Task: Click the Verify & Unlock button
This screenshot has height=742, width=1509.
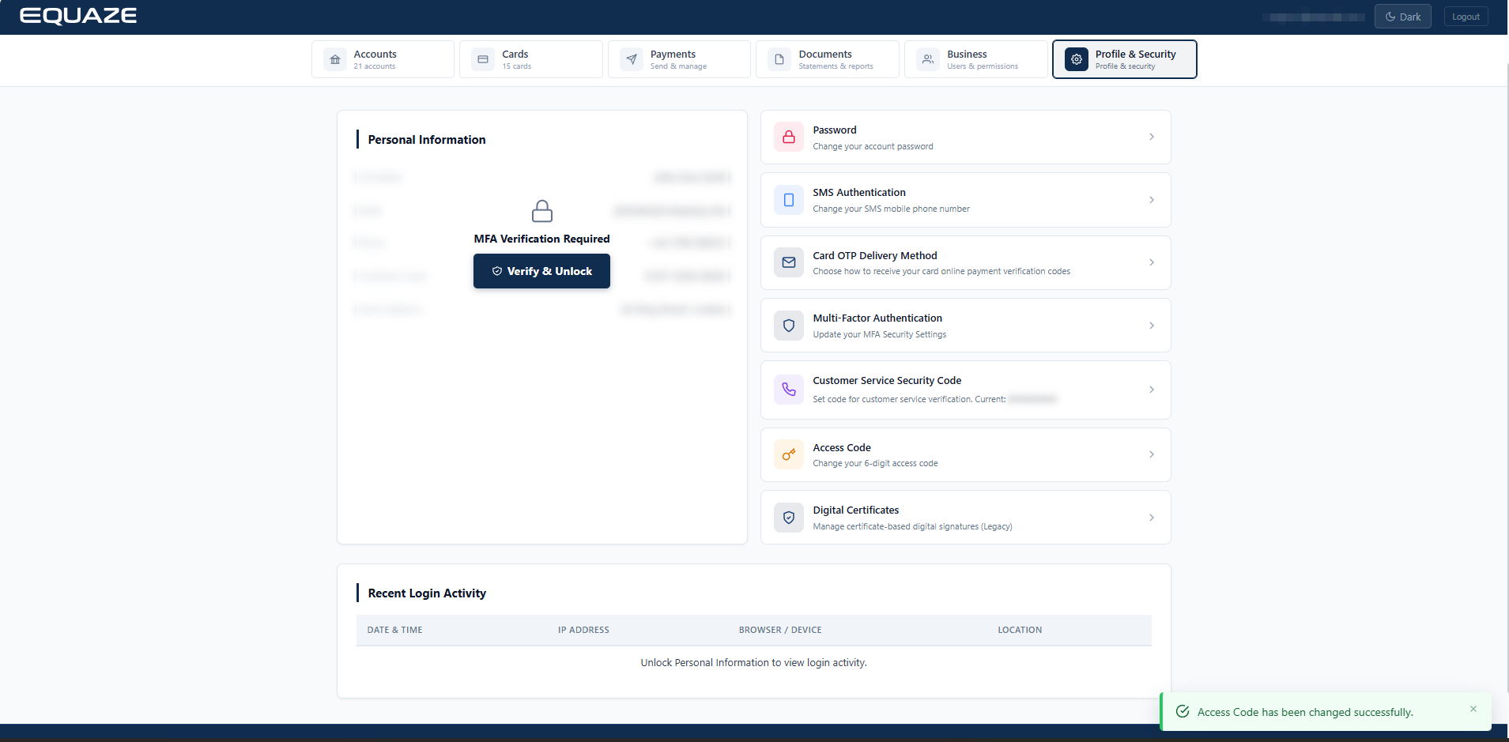Action: pos(541,271)
